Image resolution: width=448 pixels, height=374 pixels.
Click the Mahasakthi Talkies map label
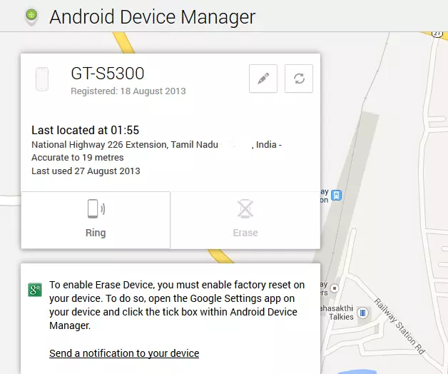pyautogui.click(x=337, y=313)
